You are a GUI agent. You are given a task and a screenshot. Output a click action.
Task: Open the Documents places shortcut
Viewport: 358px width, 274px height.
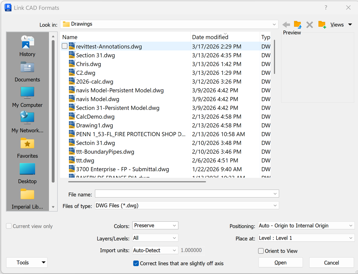click(x=27, y=68)
